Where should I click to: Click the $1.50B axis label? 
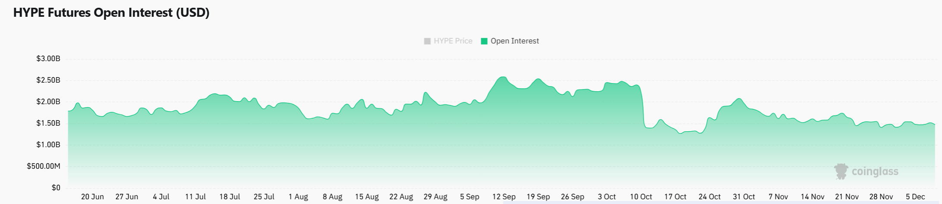[x=48, y=124]
